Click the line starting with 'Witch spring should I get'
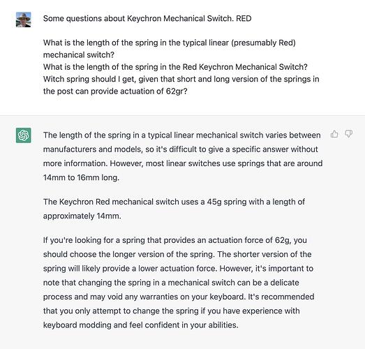Viewport: 365px width, 349px height. click(181, 79)
